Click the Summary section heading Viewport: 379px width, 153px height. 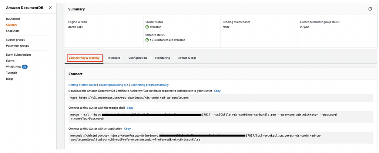(x=76, y=9)
